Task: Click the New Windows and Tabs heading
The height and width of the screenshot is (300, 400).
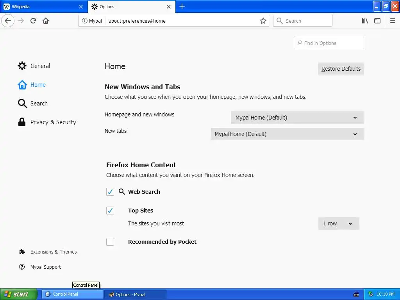Action: click(x=142, y=87)
